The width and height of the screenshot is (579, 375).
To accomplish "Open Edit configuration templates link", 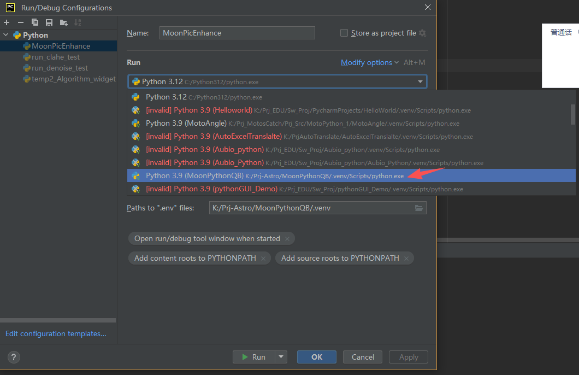I will [x=56, y=333].
